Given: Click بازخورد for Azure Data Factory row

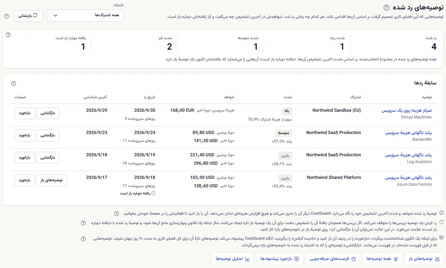Looking at the screenshot, I should (x=24, y=180).
